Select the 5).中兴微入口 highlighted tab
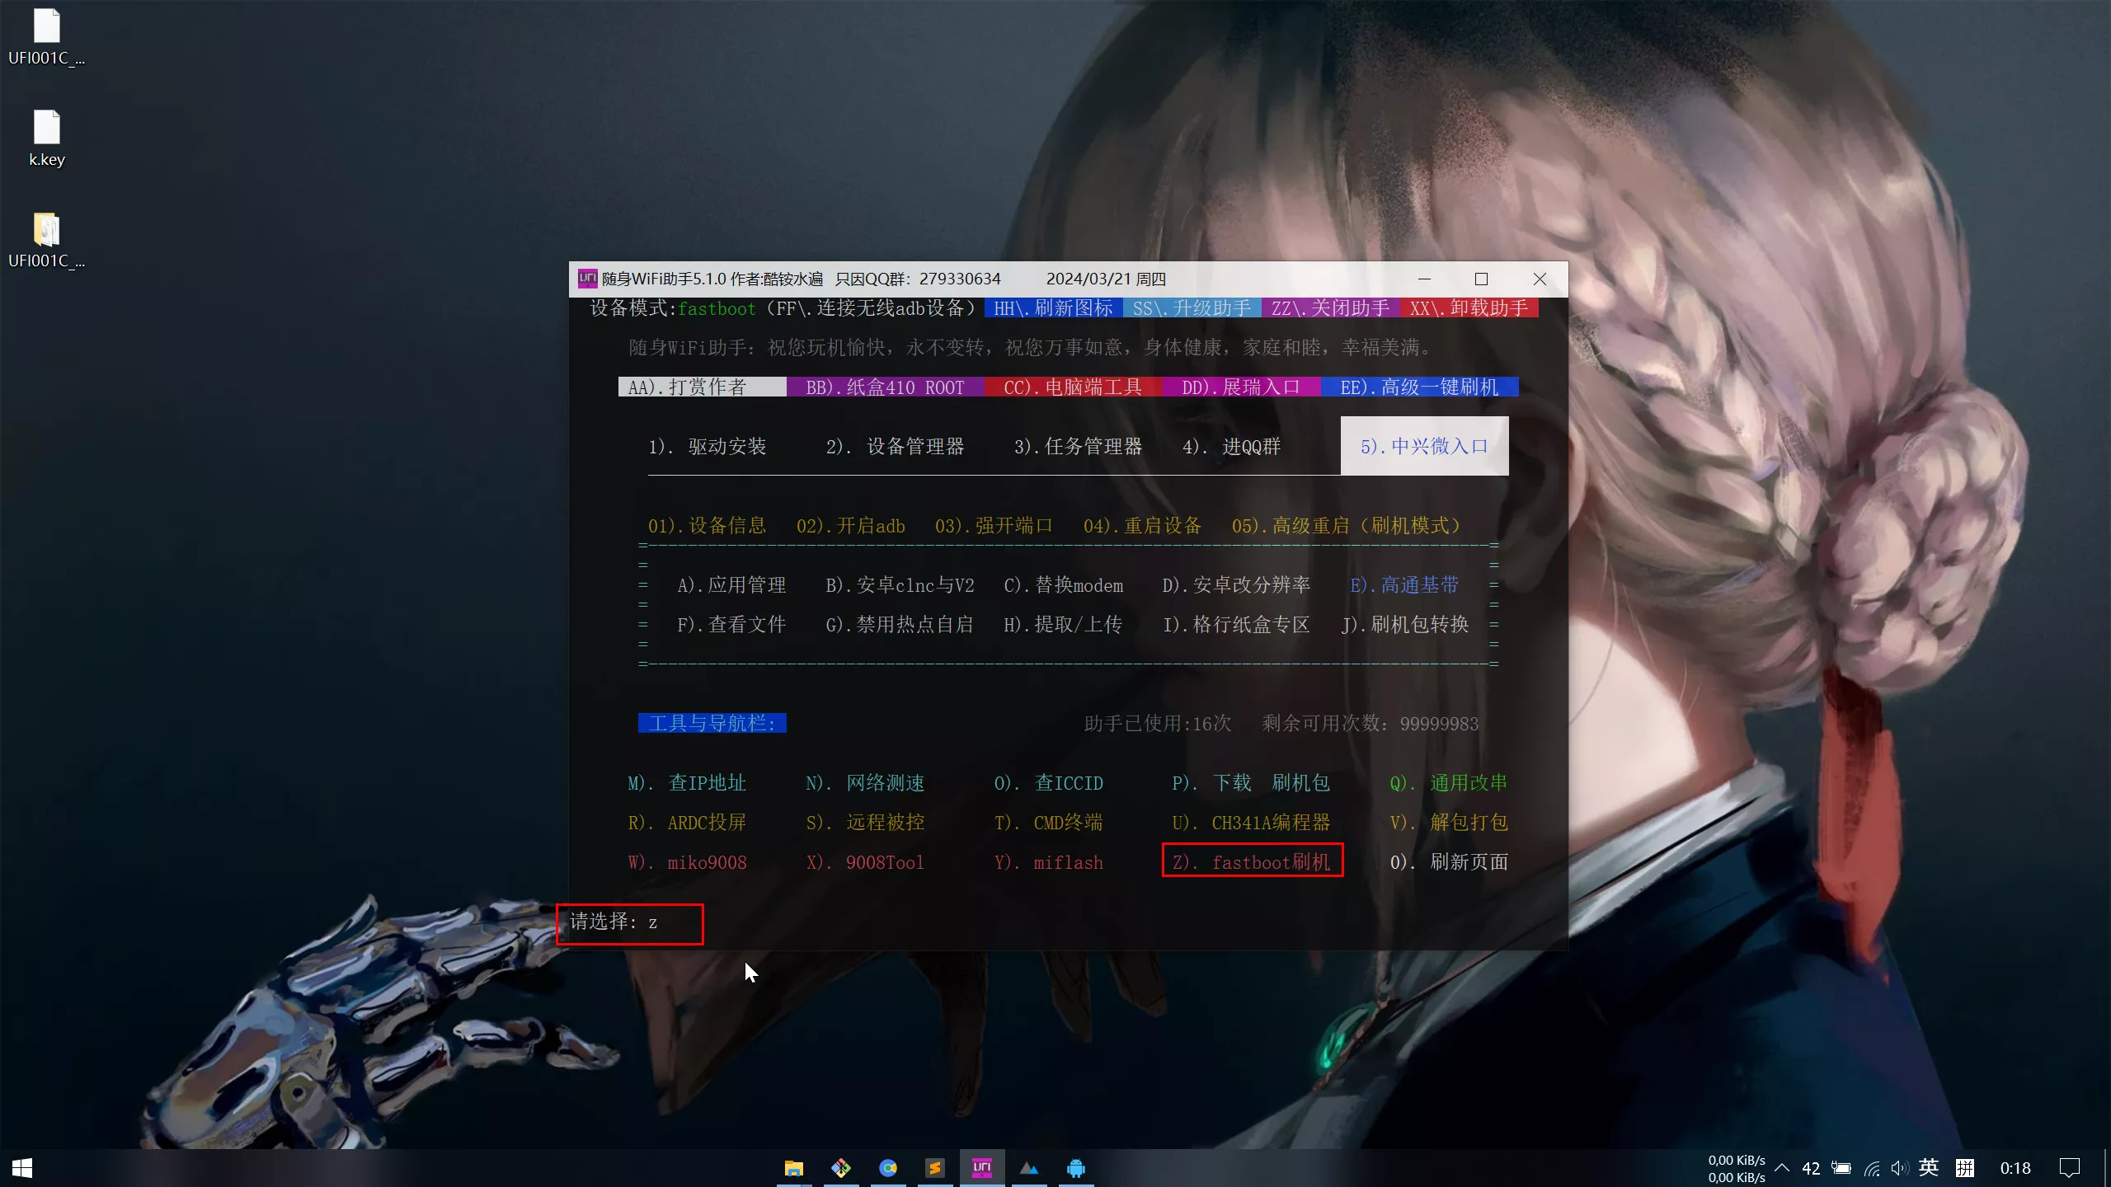The width and height of the screenshot is (2111, 1187). 1424,446
